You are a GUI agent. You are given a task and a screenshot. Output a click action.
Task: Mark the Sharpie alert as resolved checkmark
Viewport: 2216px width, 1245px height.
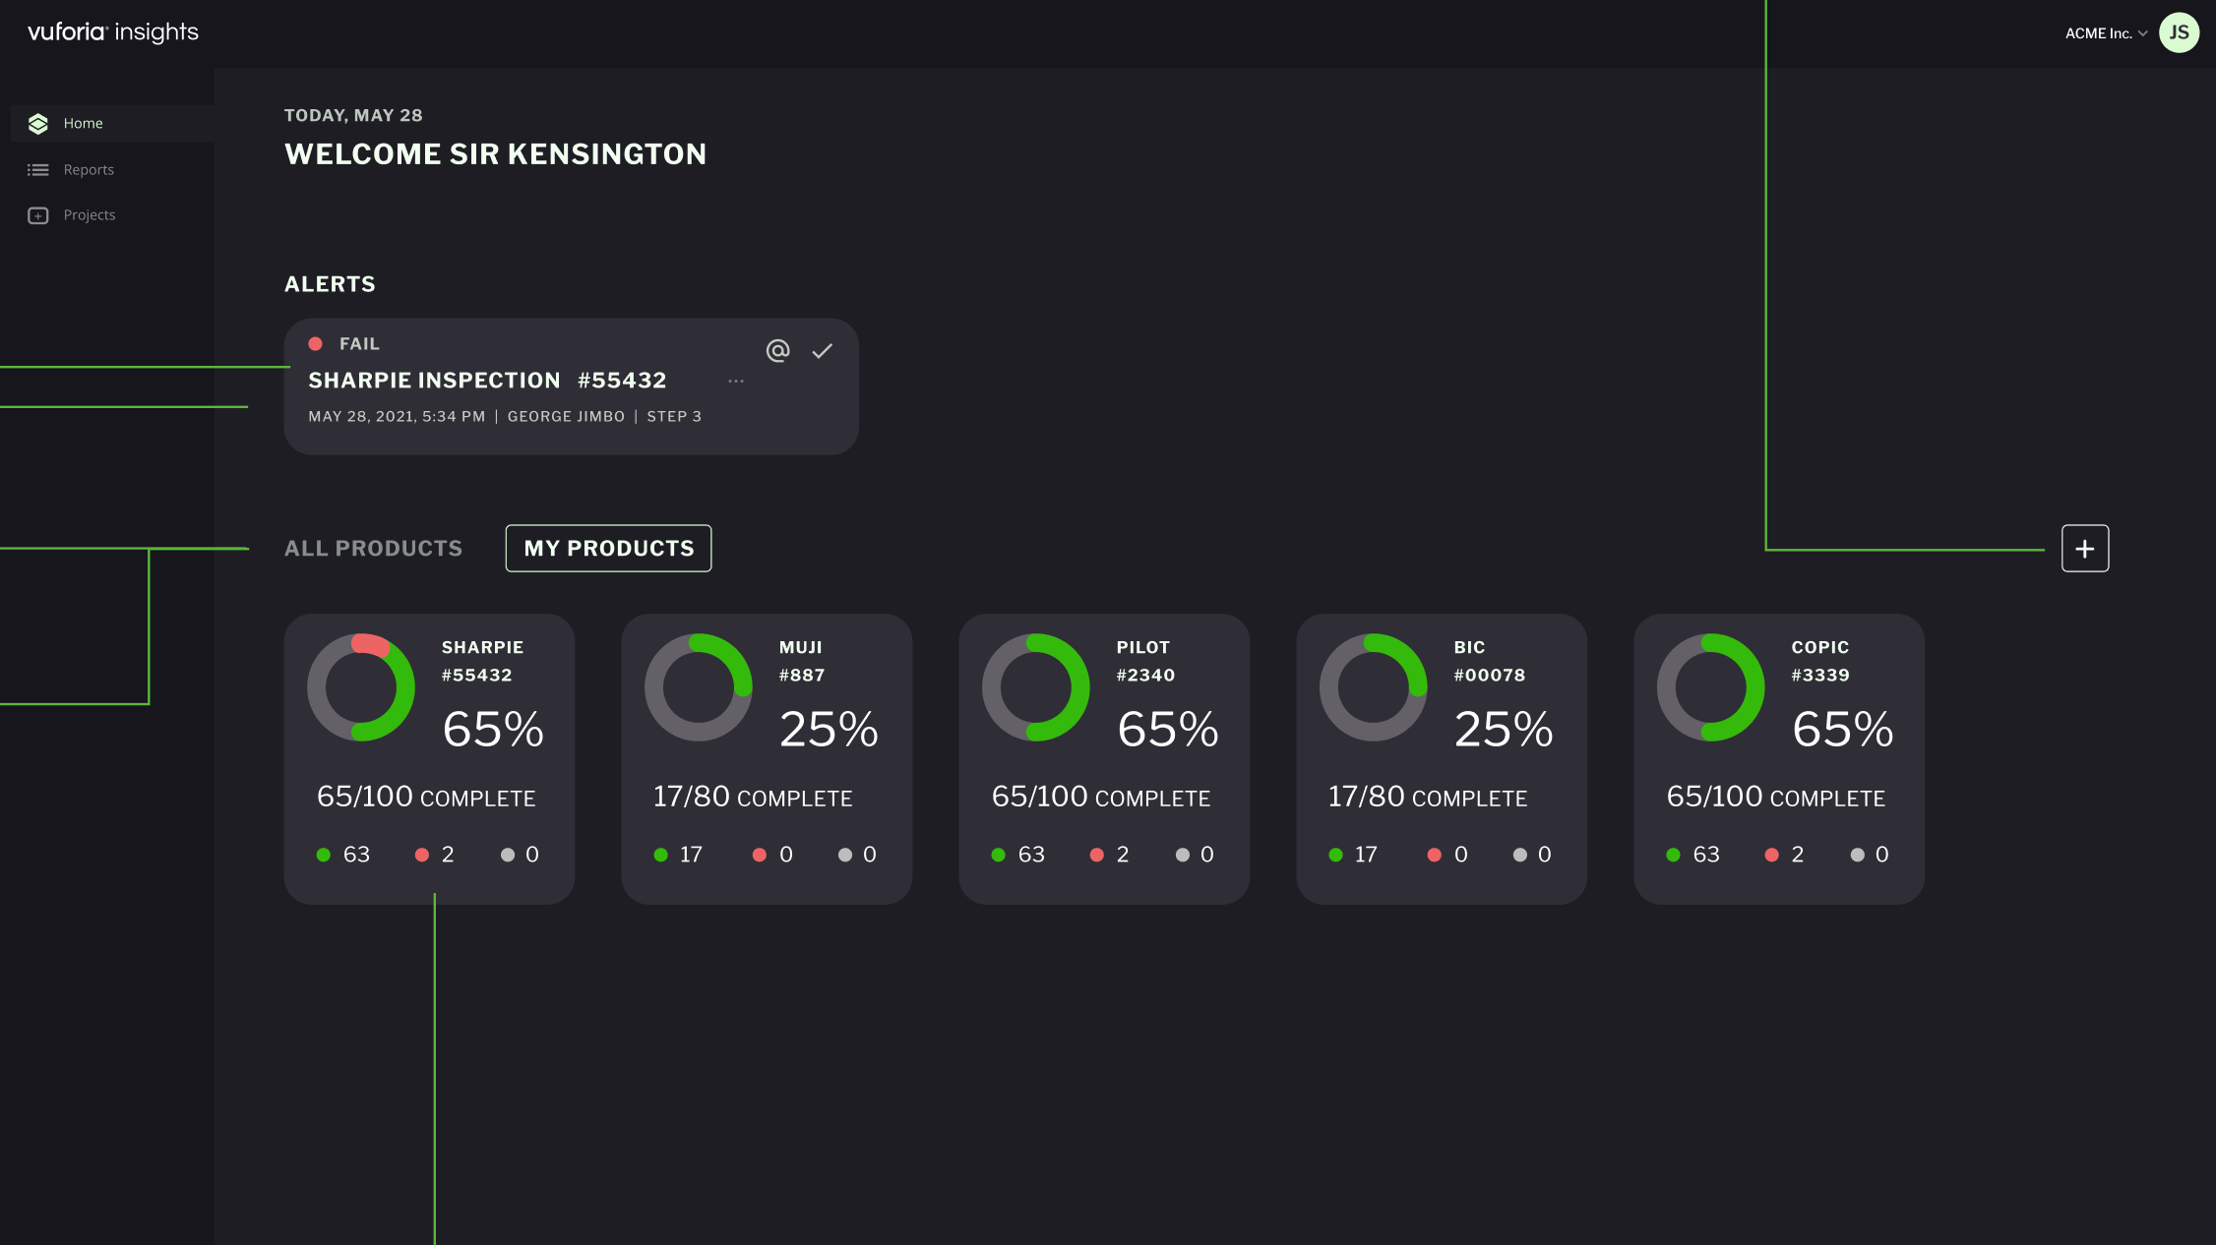click(x=822, y=350)
